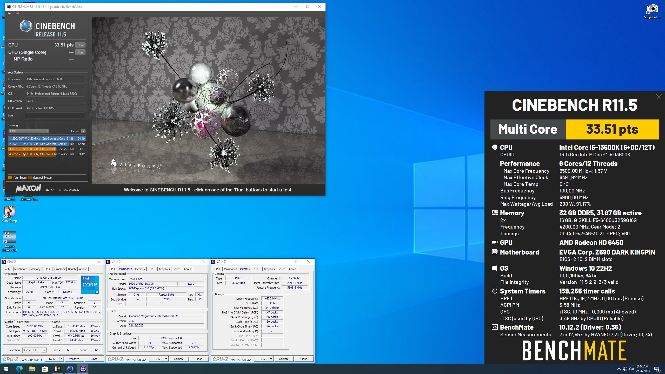Screen dimensions: 665x374
Task: Click Intel Core i5 logo in CPU-Z
Action: [90, 285]
